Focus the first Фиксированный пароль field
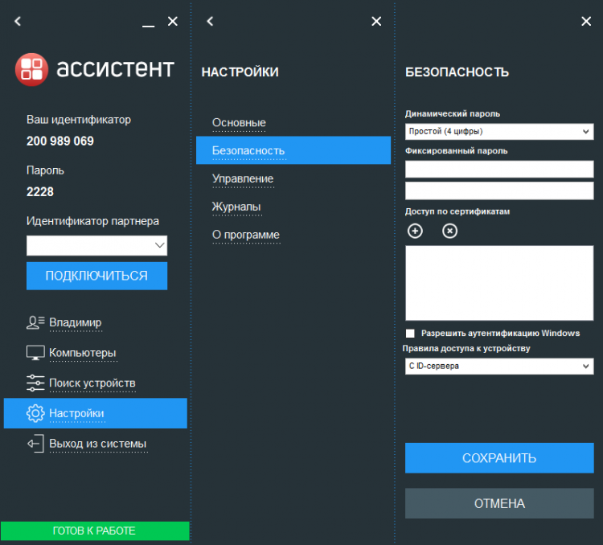The width and height of the screenshot is (603, 545). [498, 169]
